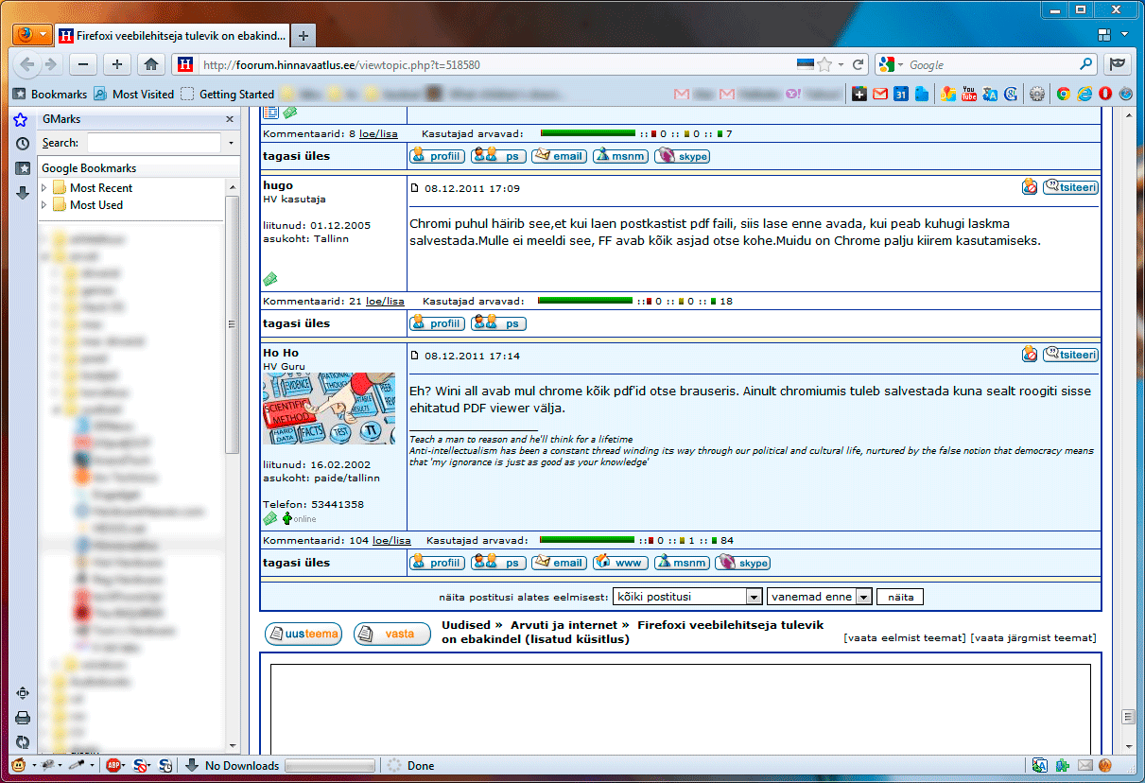Click the Opera browser icon in toolbar

[1104, 94]
